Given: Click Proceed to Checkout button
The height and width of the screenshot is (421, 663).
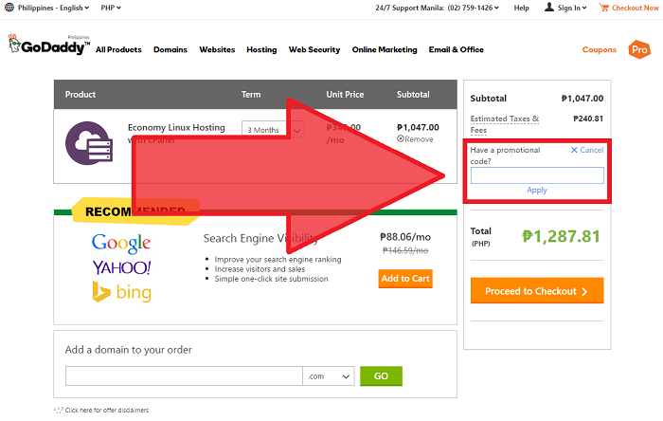Looking at the screenshot, I should (x=537, y=291).
